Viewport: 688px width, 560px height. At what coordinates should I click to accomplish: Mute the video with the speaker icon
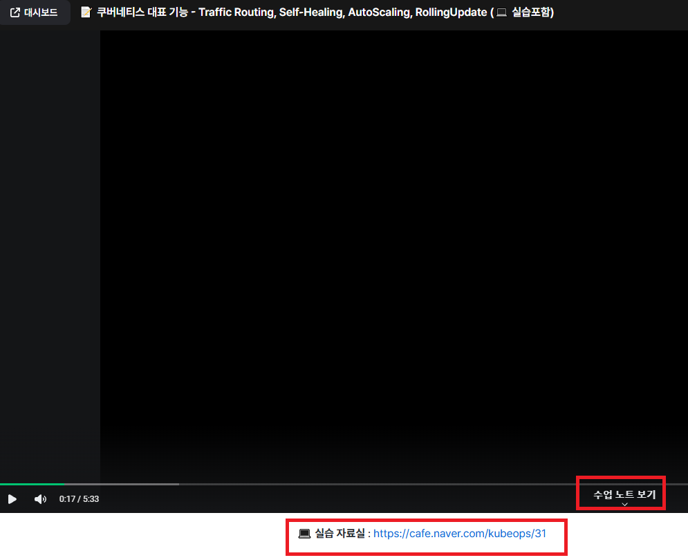pyautogui.click(x=40, y=499)
